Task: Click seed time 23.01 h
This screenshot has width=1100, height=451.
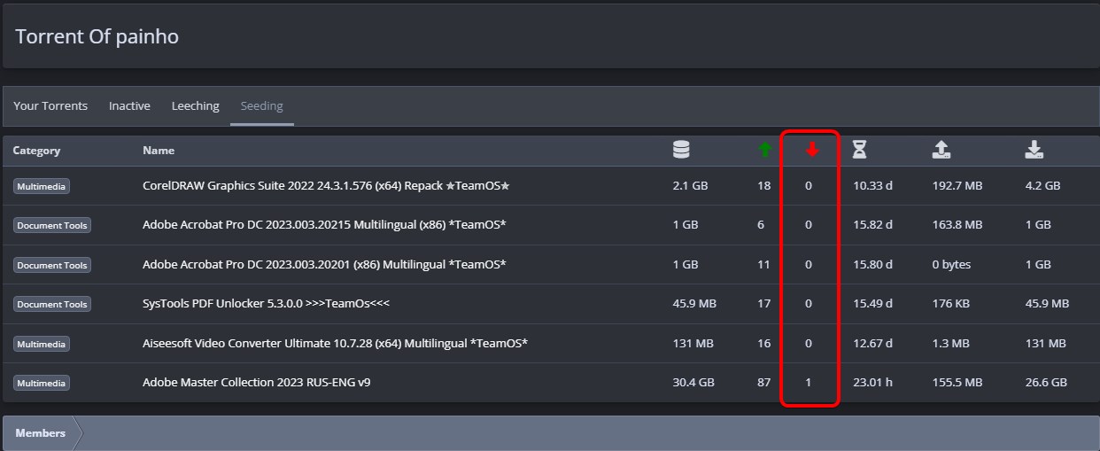Action: (x=873, y=383)
